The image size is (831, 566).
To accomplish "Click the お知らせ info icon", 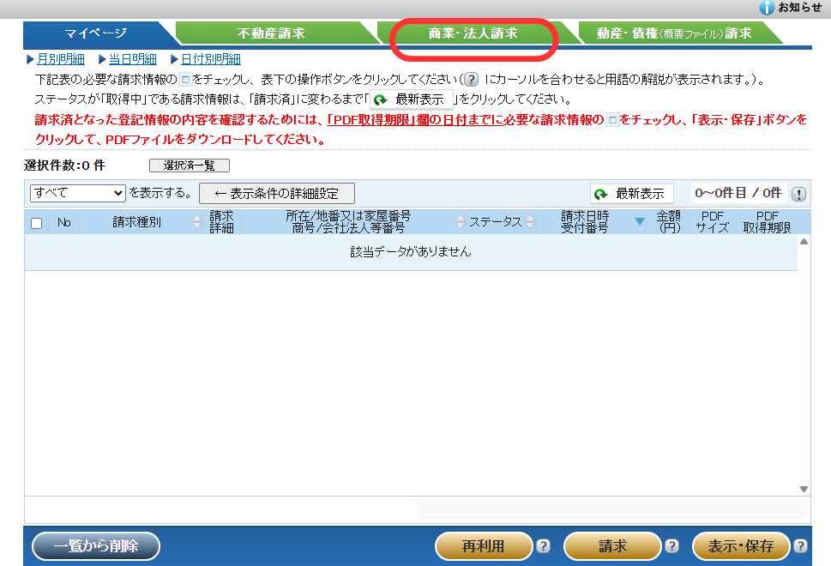I will point(767,8).
